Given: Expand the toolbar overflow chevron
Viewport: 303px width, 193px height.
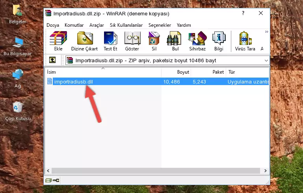Looking at the screenshot, I should [x=266, y=32].
